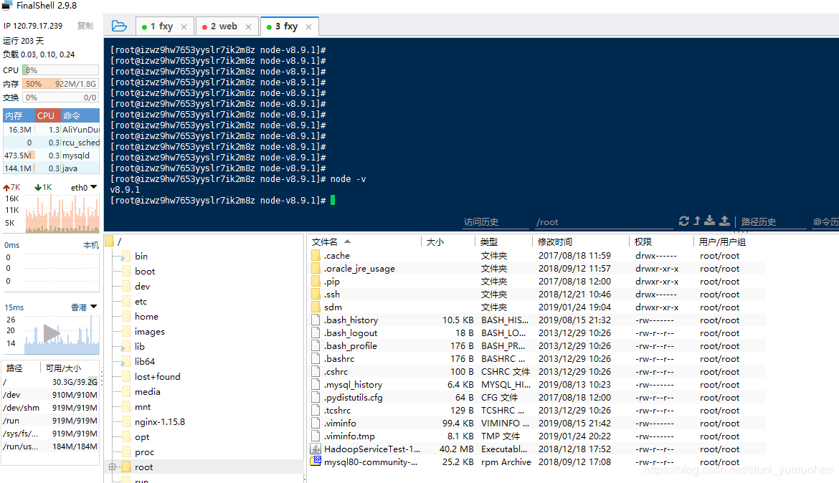Click the refresh directory icon
839x483 pixels.
tap(684, 221)
